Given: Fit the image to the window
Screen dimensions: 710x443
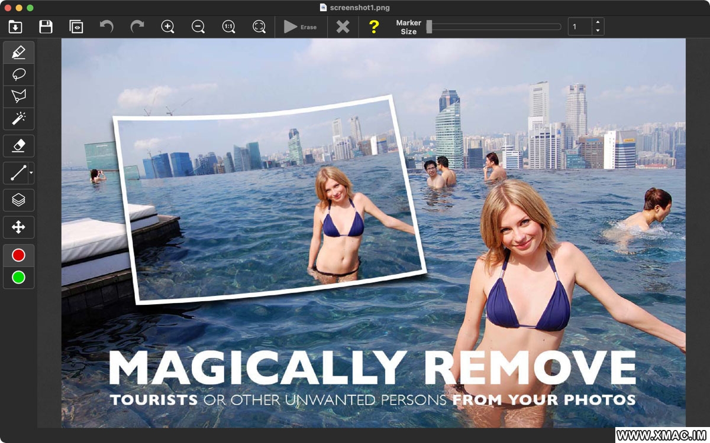Looking at the screenshot, I should pos(259,27).
